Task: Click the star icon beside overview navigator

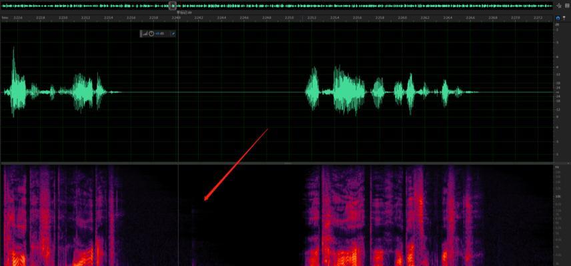Action: [559, 5]
